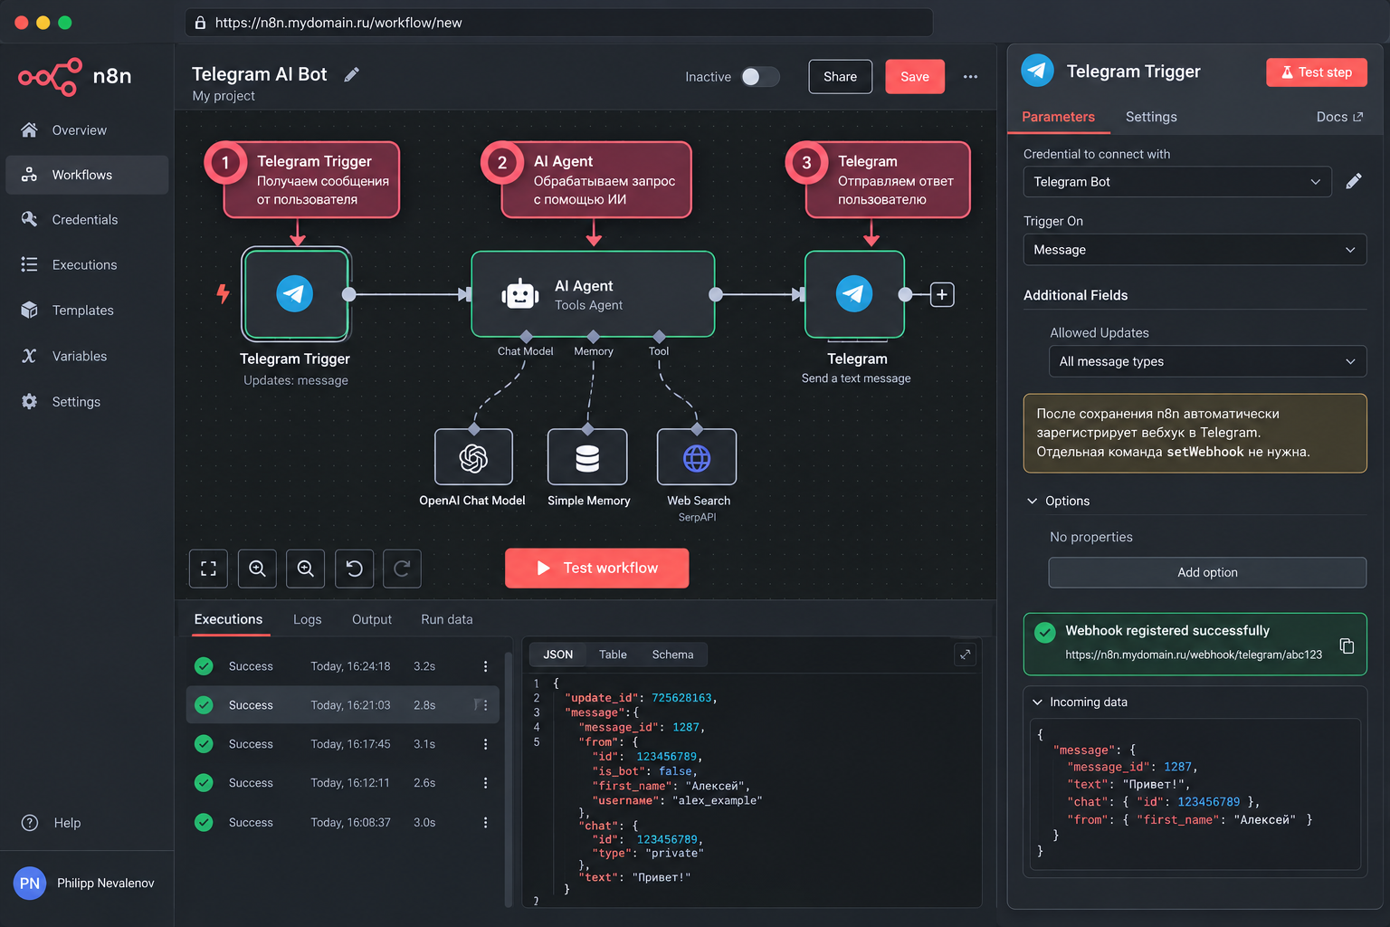Add a node with the plus connector
Image resolution: width=1390 pixels, height=927 pixels.
(942, 294)
